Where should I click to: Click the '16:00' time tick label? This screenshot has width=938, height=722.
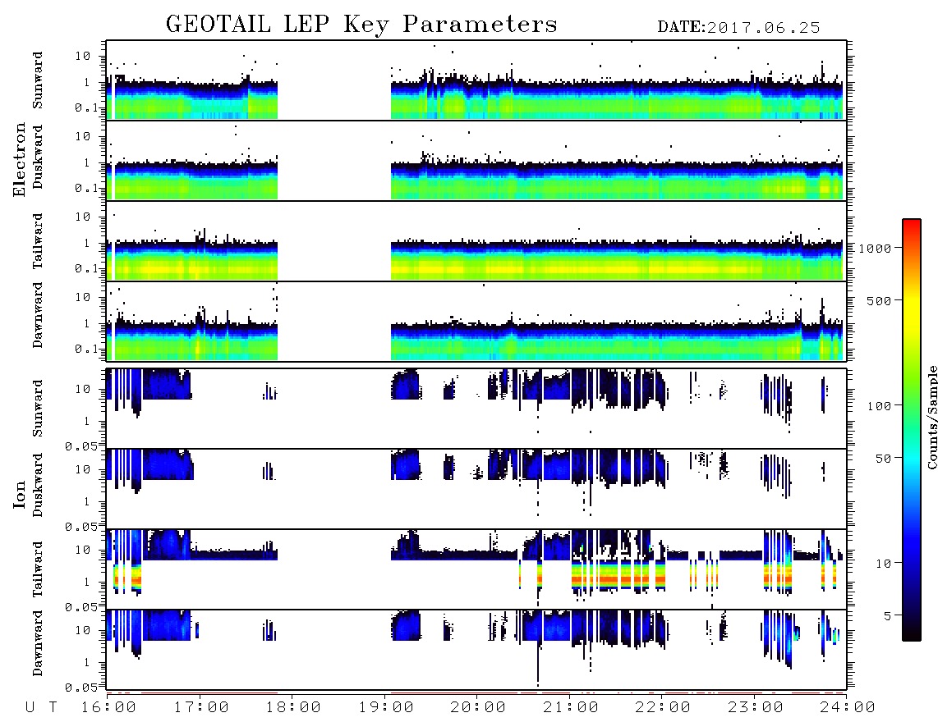[x=108, y=707]
